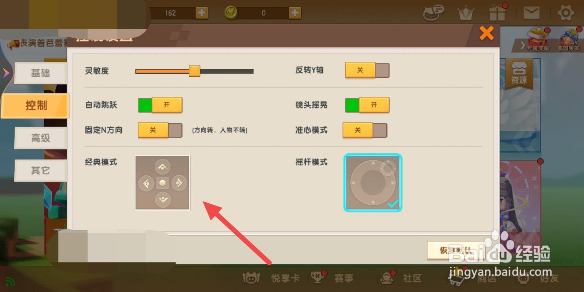Add currency with plus next to 162
The height and width of the screenshot is (292, 584).
point(201,13)
